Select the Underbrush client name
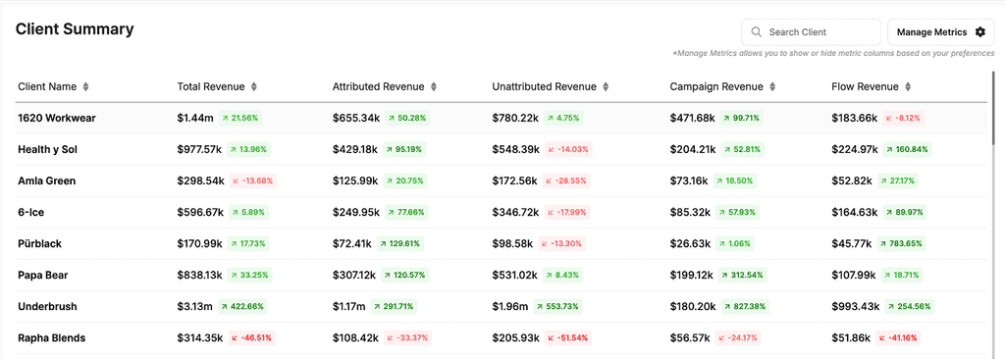 [43, 306]
